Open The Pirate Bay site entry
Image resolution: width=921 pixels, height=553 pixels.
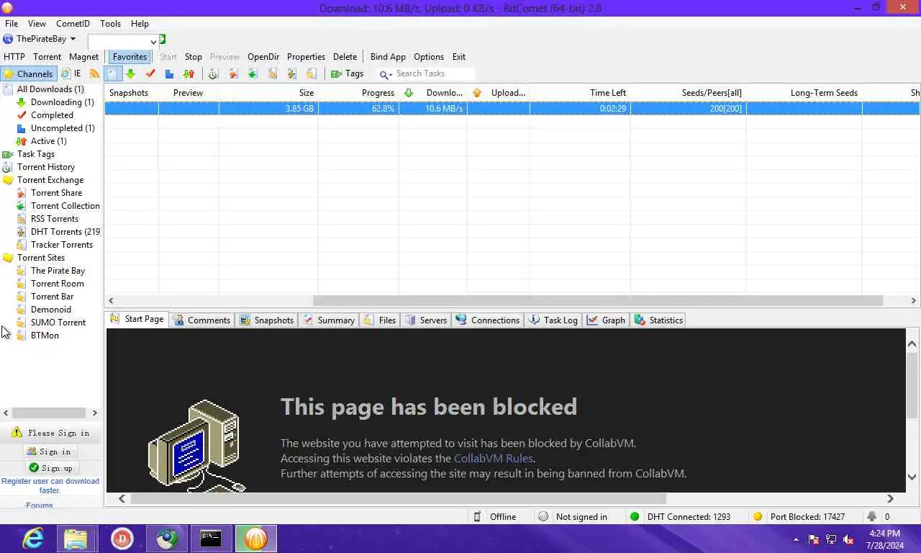(x=58, y=271)
